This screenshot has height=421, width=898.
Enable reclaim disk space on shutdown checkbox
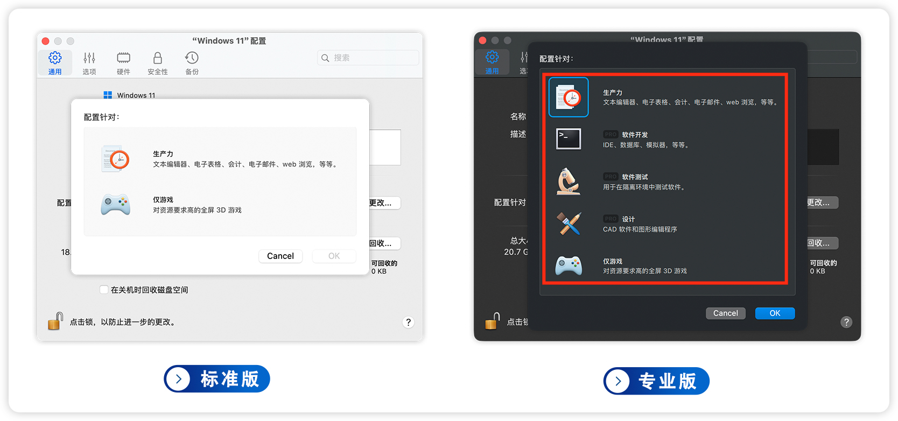(104, 290)
